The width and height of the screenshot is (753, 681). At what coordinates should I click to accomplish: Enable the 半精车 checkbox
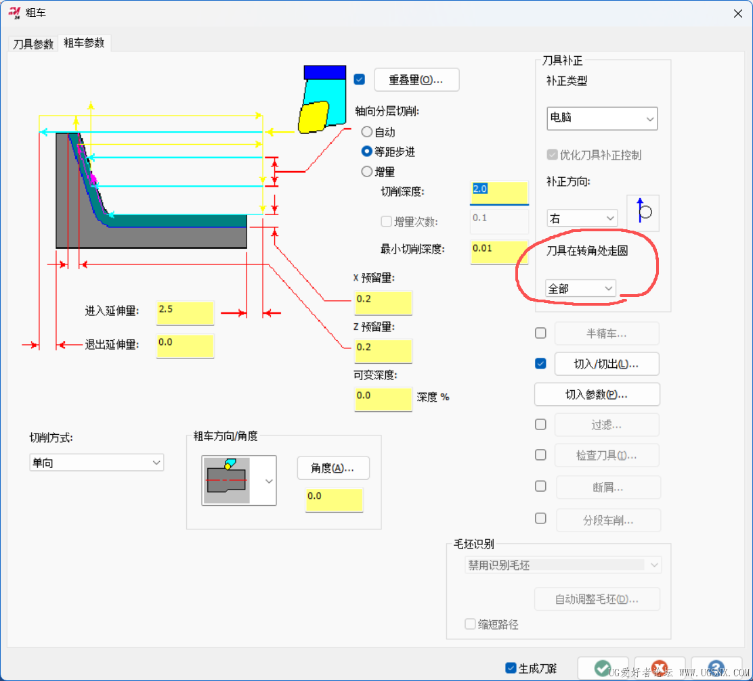tap(541, 333)
